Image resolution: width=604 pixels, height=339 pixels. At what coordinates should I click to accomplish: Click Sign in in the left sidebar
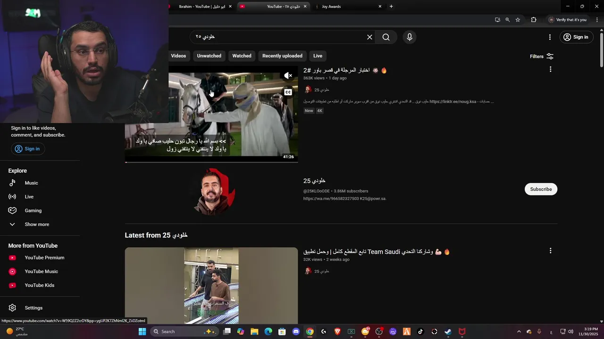coord(27,149)
